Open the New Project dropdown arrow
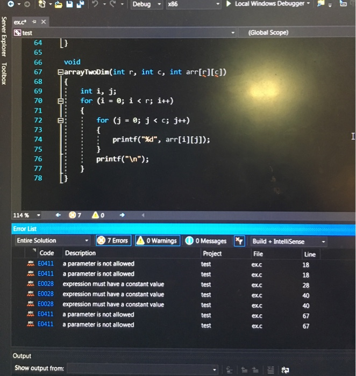Image resolution: width=356 pixels, height=376 pixels. (x=51, y=4)
